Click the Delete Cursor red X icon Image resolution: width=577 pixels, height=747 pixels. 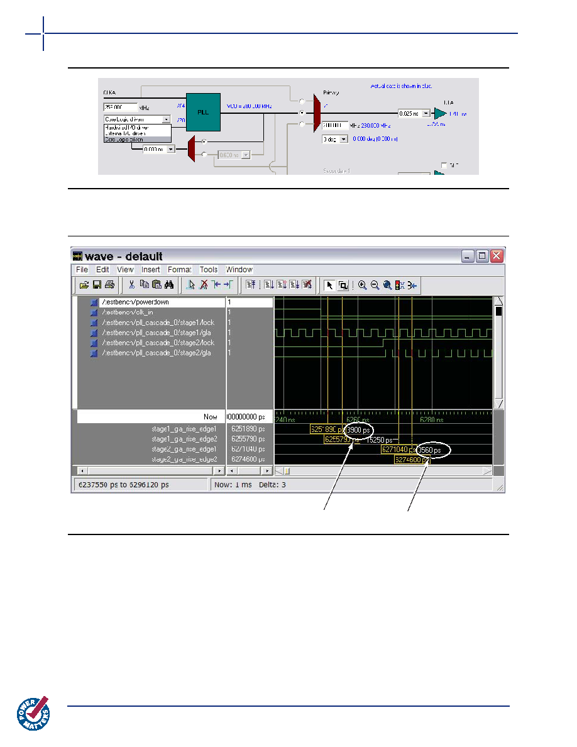[x=204, y=285]
